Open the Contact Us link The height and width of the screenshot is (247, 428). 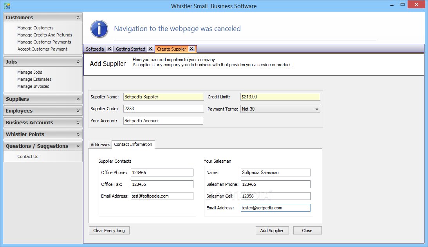click(x=28, y=156)
